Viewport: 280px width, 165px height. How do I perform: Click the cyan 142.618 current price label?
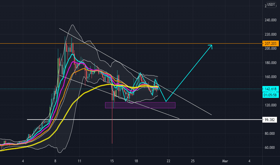tap(270, 89)
